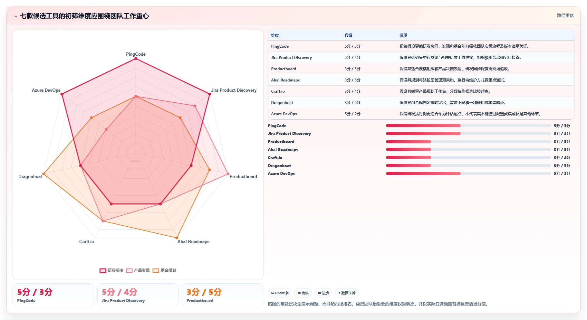The image size is (587, 320).
Task: Click the Azure DevOps radar axis label
Action: click(x=46, y=90)
